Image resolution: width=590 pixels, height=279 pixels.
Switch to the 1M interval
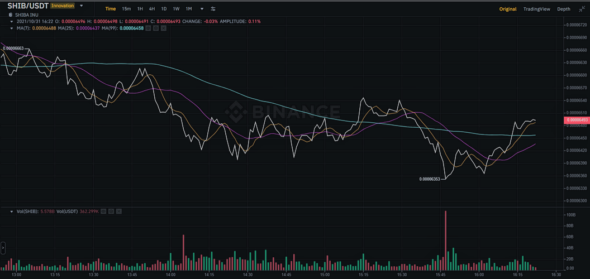(188, 8)
